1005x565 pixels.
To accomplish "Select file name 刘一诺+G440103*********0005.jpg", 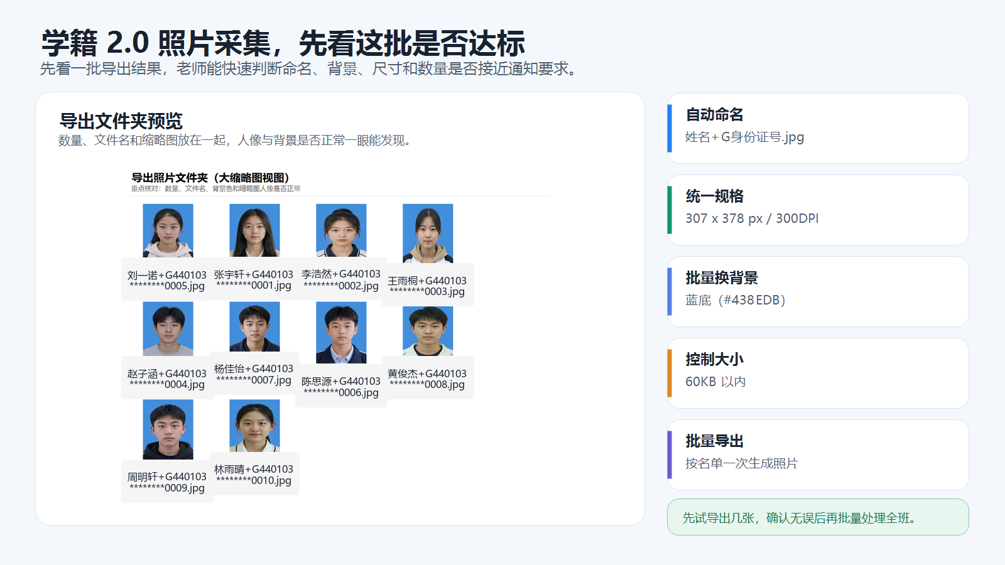I will click(167, 281).
